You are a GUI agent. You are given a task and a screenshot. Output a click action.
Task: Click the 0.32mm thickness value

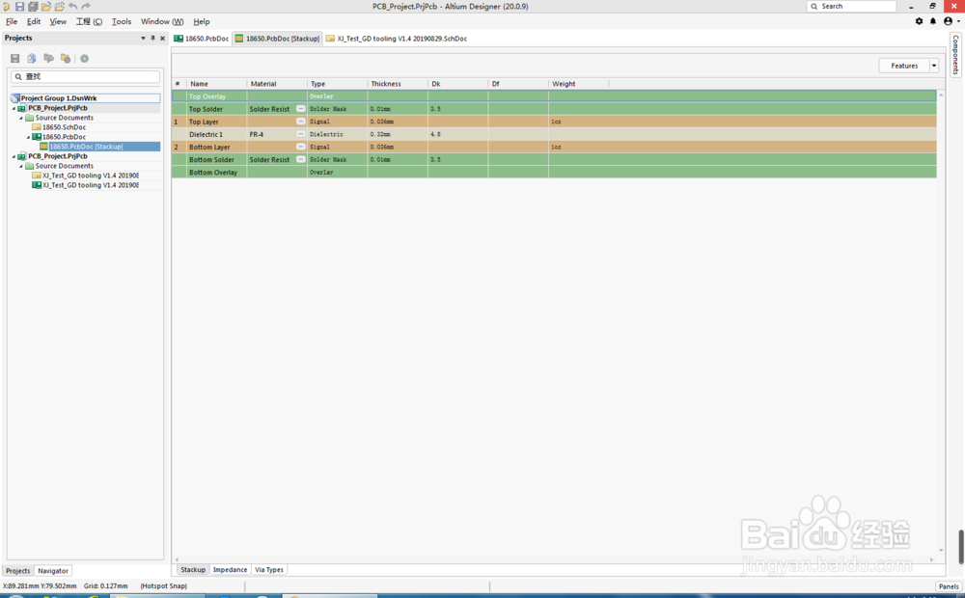click(381, 134)
